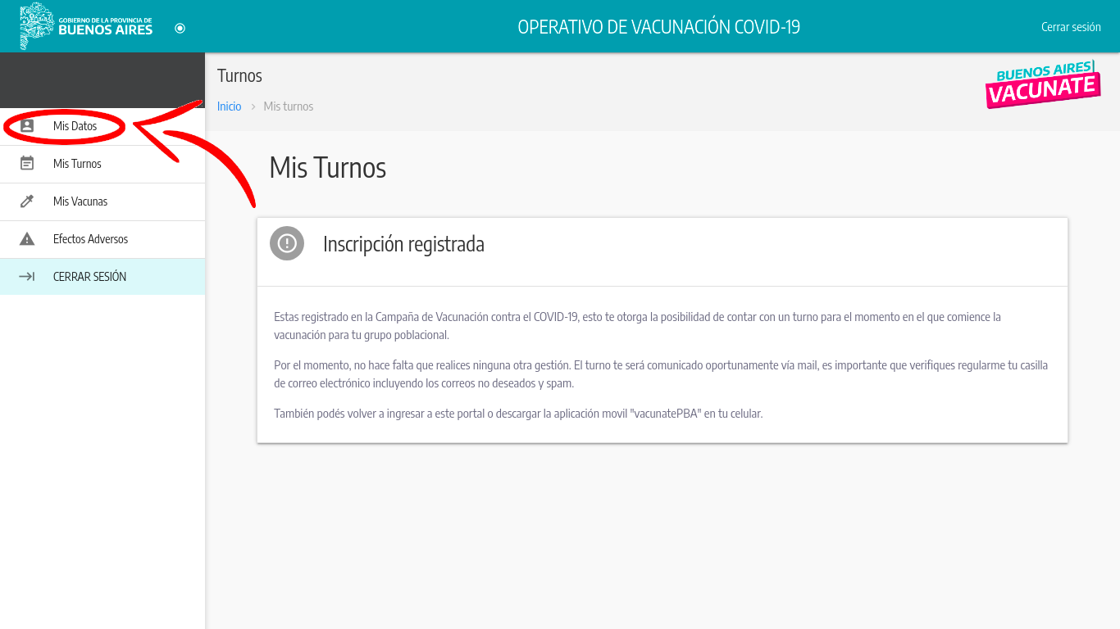Go to Mis Vacunas section
The height and width of the screenshot is (629, 1120).
click(x=80, y=201)
